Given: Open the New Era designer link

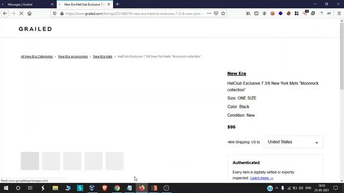Looking at the screenshot, I should pos(236,73).
